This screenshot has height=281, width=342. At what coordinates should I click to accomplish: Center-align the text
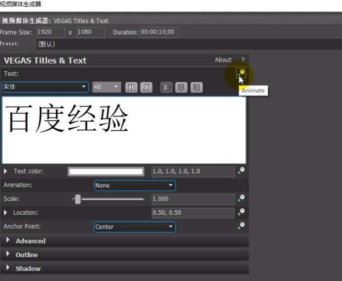click(181, 87)
